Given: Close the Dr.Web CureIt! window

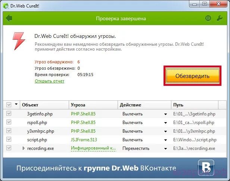Looking at the screenshot, I should [x=218, y=4].
